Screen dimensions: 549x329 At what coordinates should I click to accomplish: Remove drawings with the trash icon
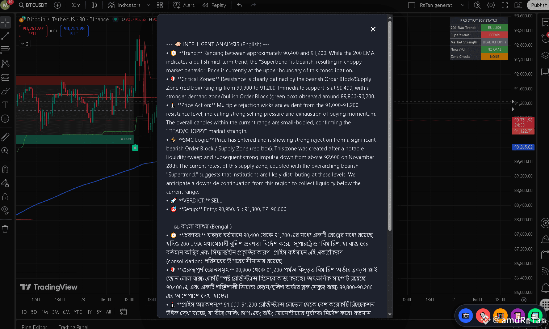coord(5,229)
